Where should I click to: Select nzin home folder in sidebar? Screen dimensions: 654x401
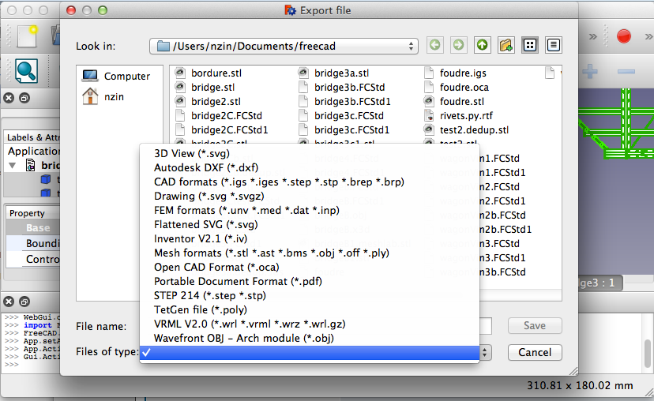[x=103, y=97]
